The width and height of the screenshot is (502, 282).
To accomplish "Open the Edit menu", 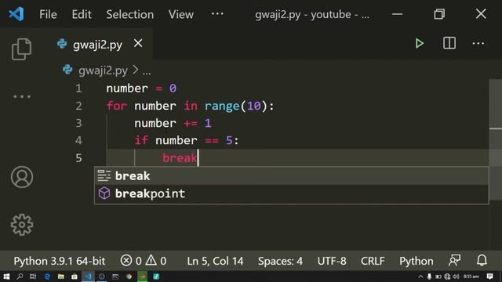I will (82, 14).
